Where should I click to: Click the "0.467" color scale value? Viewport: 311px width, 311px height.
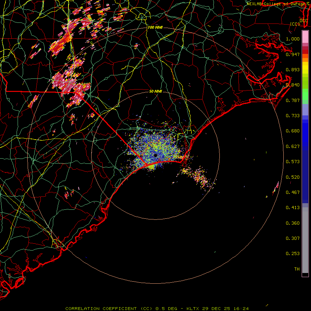coord(293,192)
